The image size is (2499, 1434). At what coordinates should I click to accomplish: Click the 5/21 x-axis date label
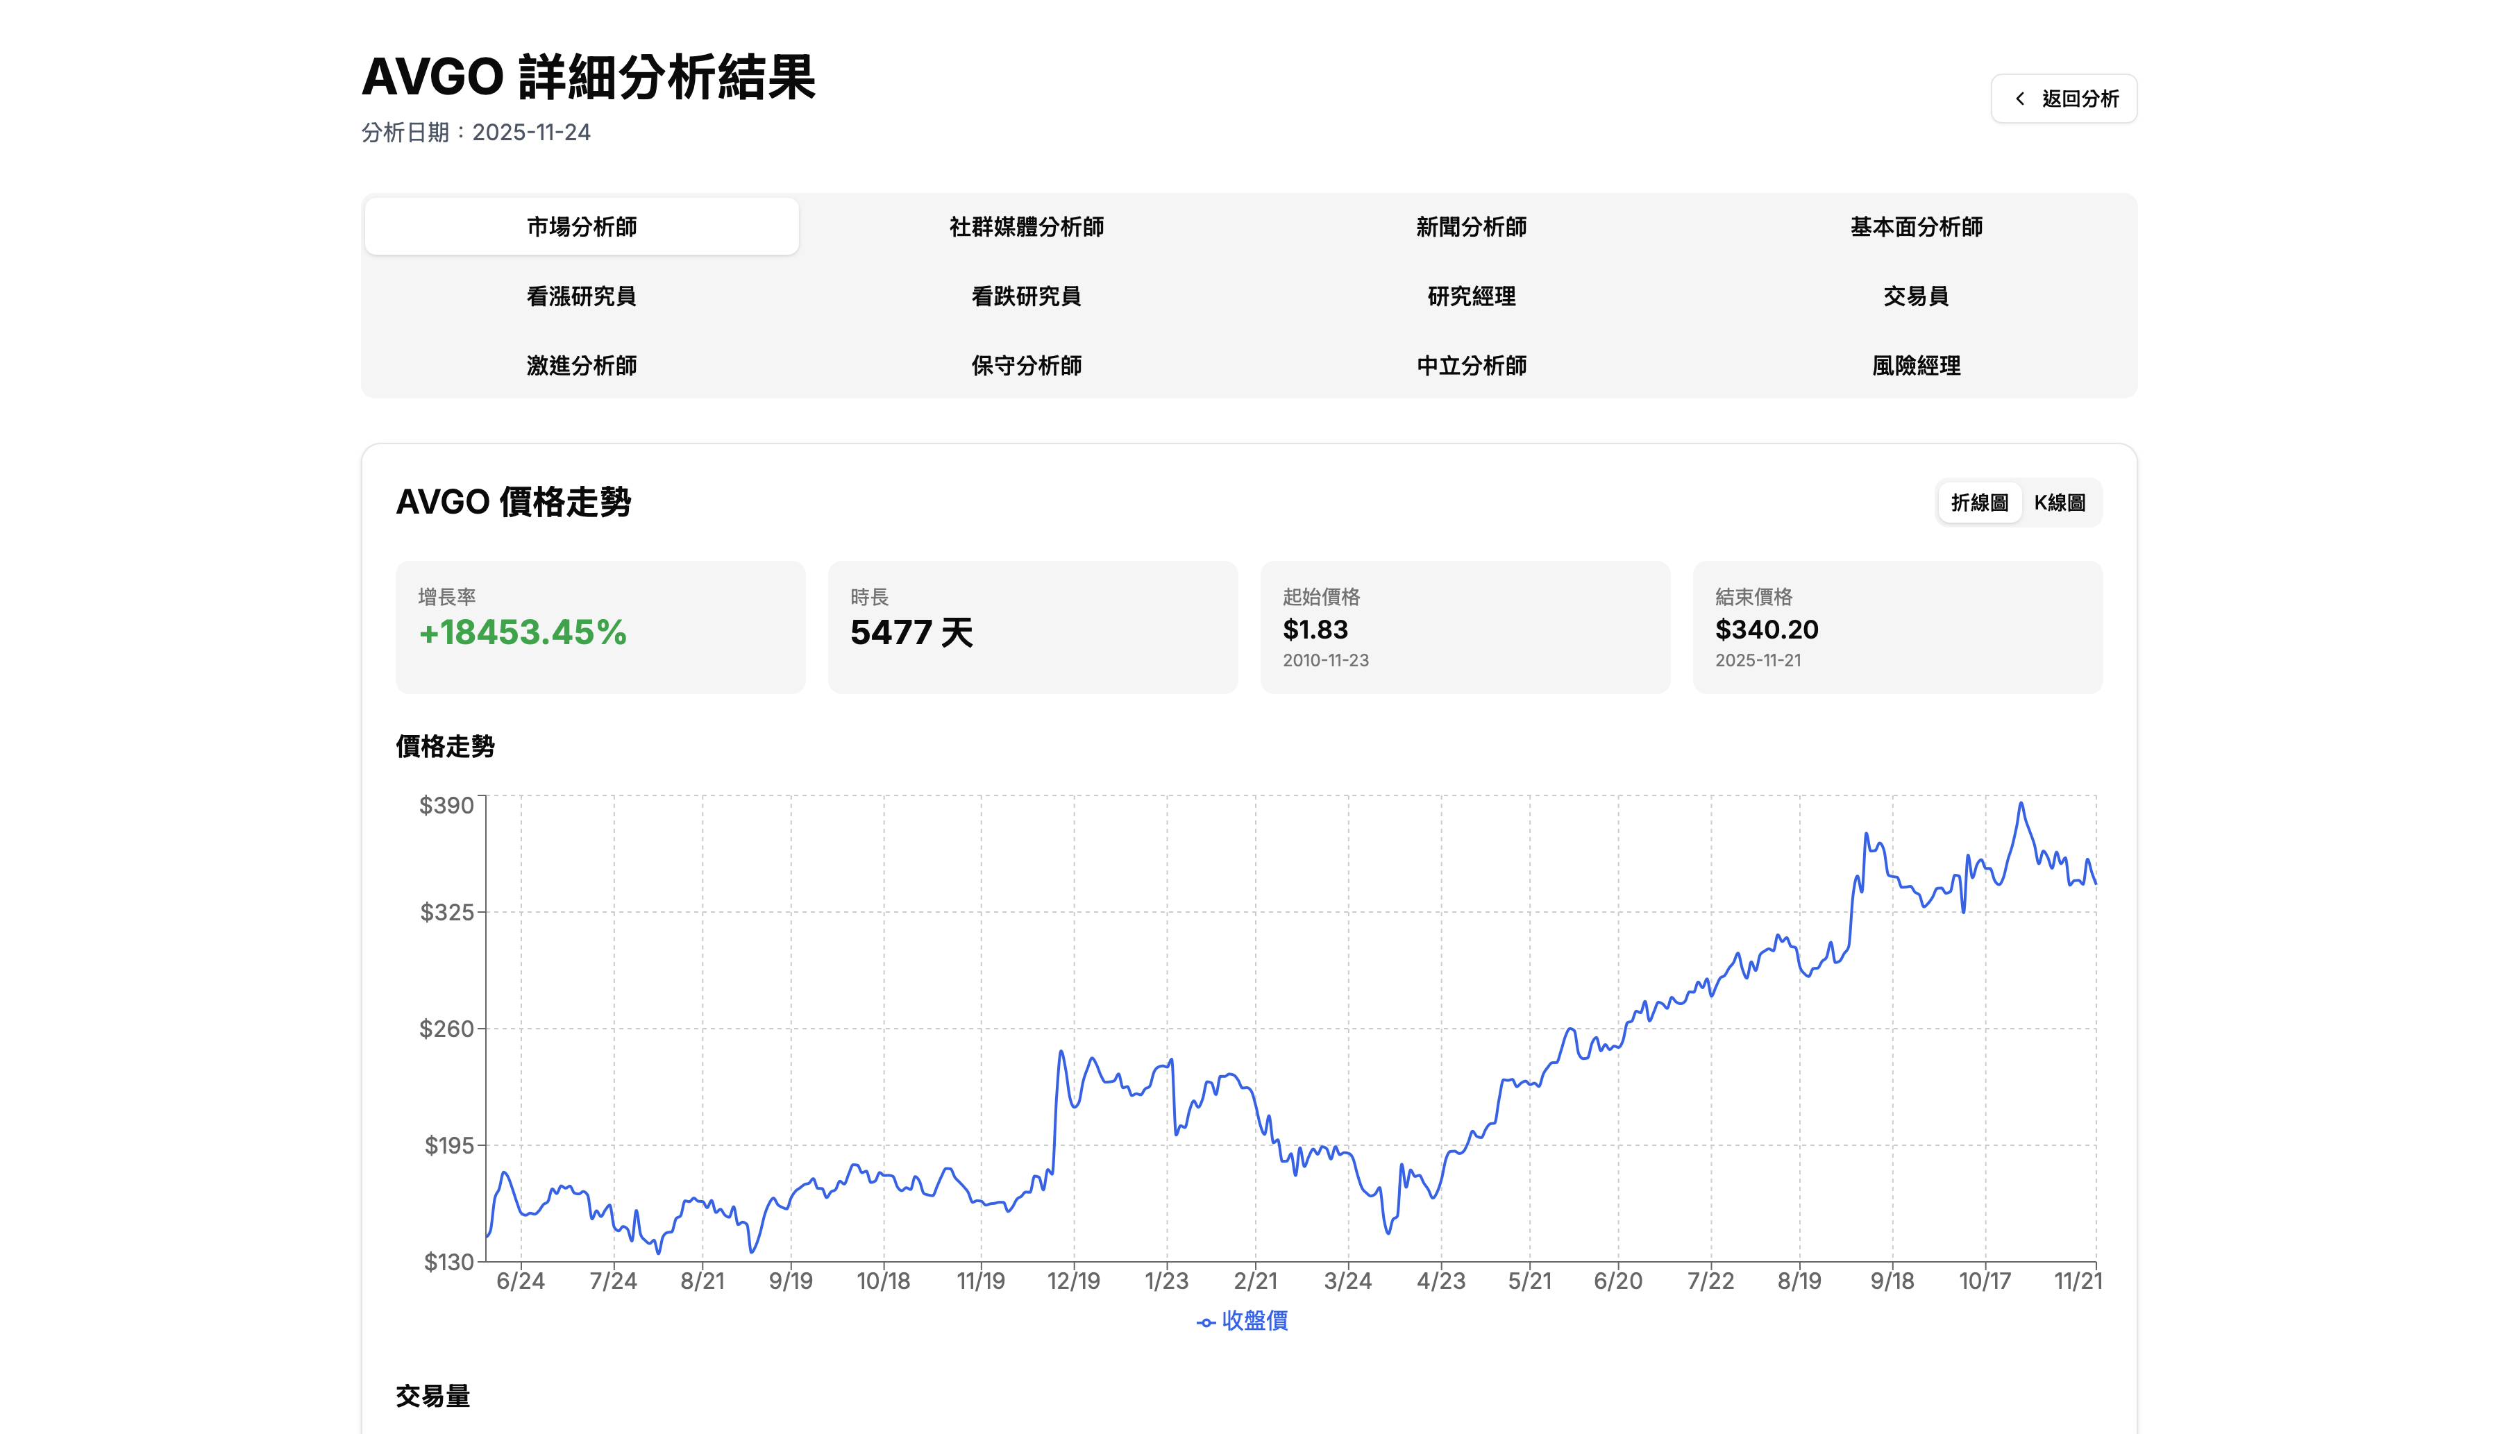click(1530, 1281)
